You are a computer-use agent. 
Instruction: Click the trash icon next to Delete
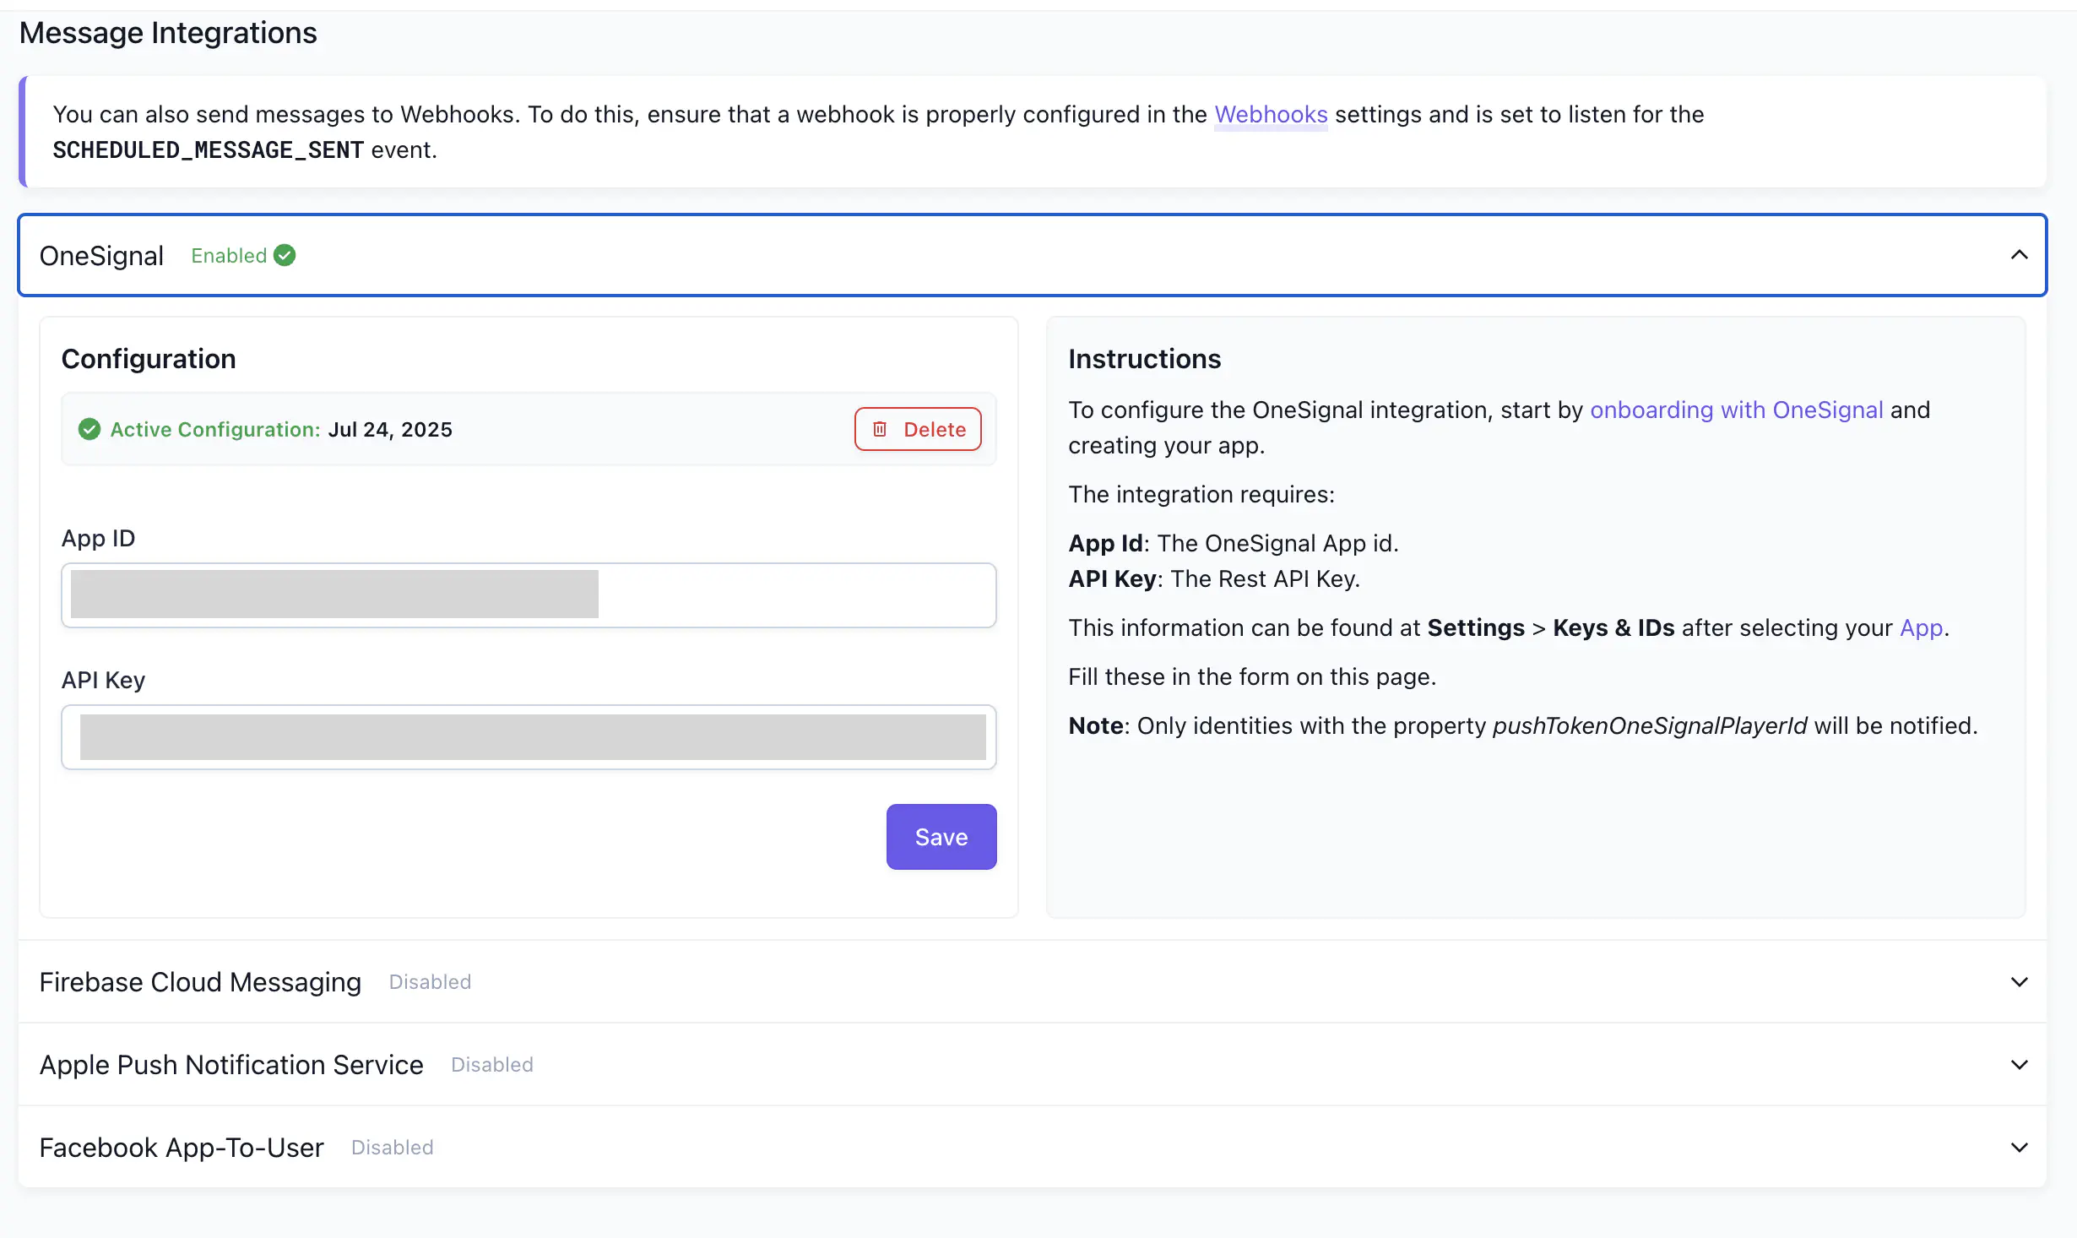pos(881,429)
